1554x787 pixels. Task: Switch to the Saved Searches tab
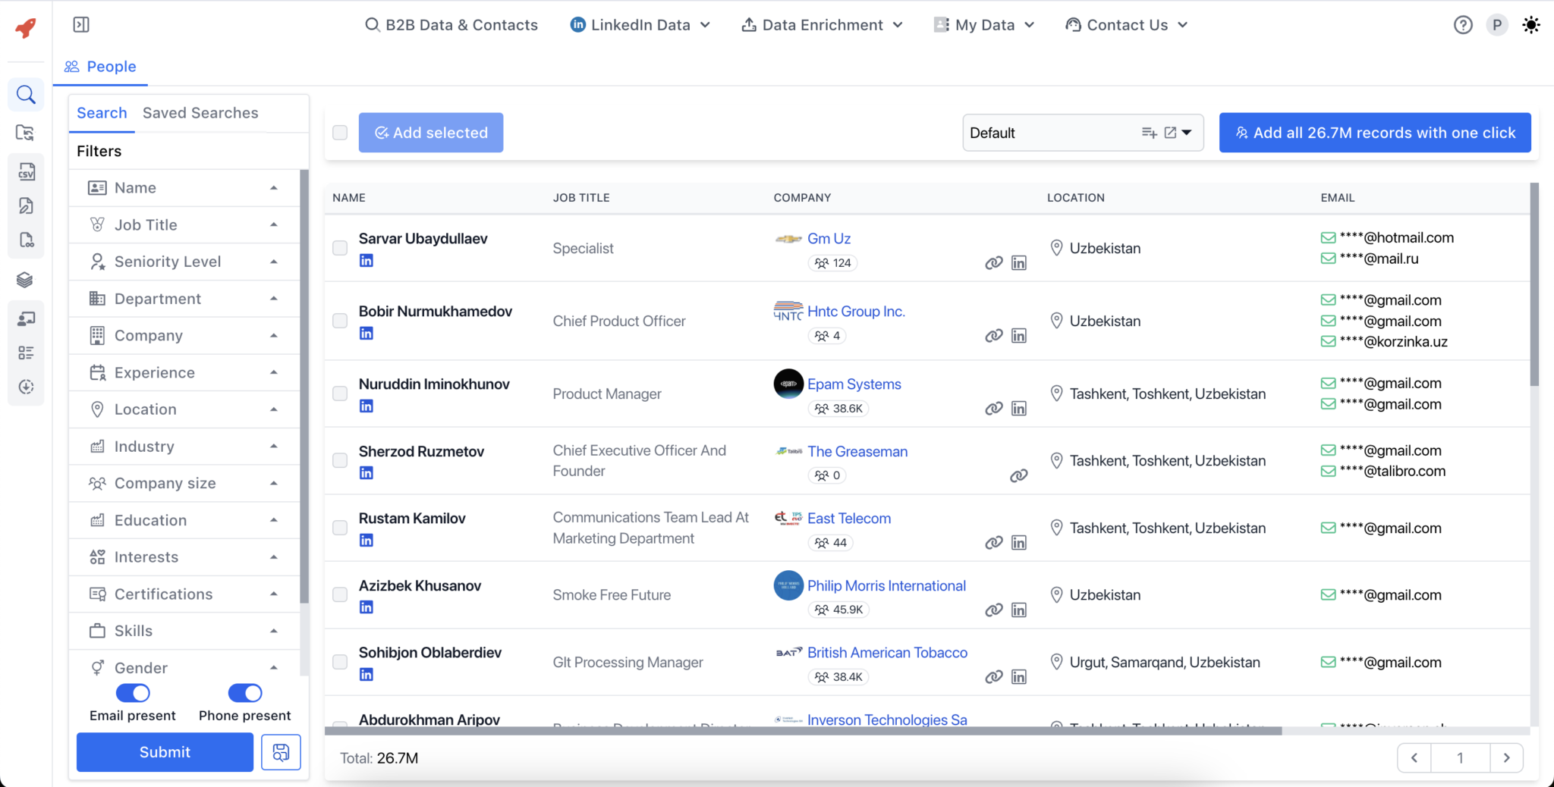click(x=200, y=112)
